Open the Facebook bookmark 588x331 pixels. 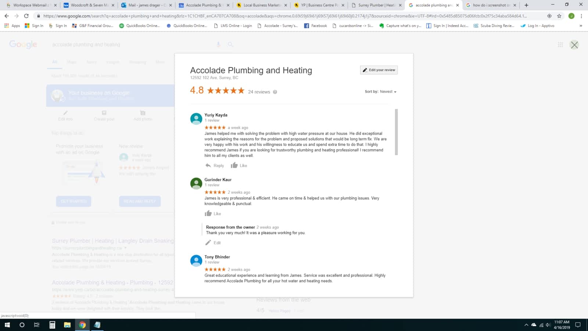tap(316, 26)
